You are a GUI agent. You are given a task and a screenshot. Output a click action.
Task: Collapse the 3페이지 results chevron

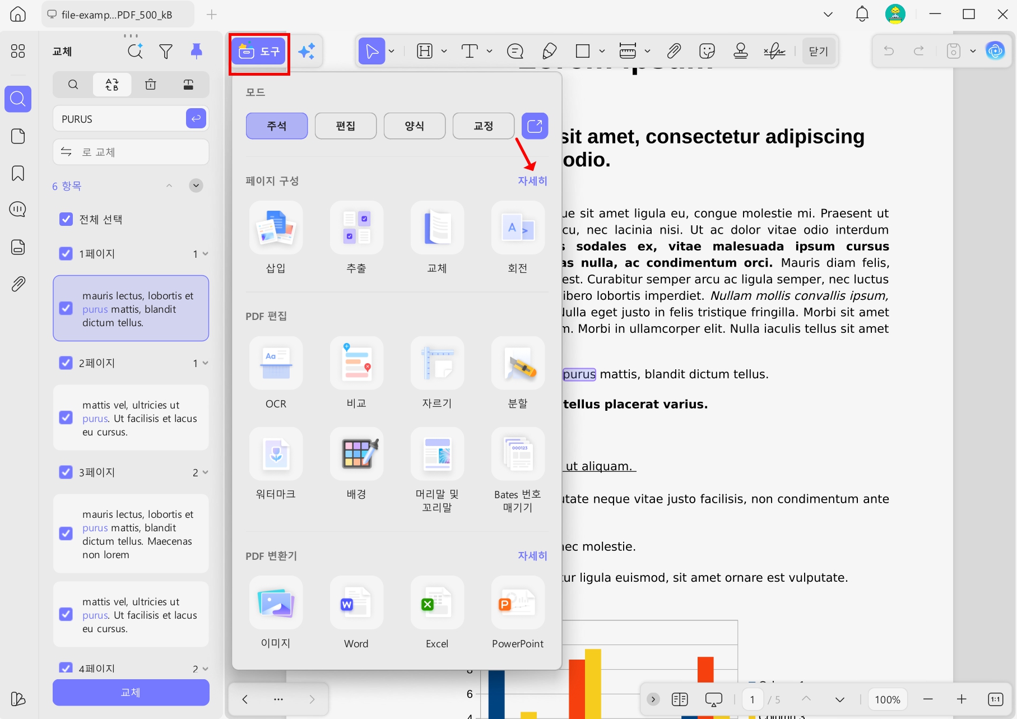205,472
